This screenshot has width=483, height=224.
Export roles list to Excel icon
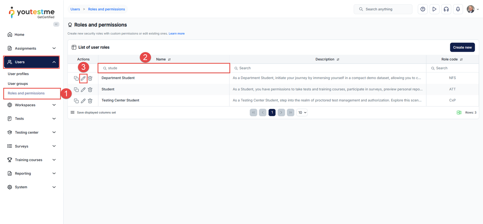coord(459,113)
